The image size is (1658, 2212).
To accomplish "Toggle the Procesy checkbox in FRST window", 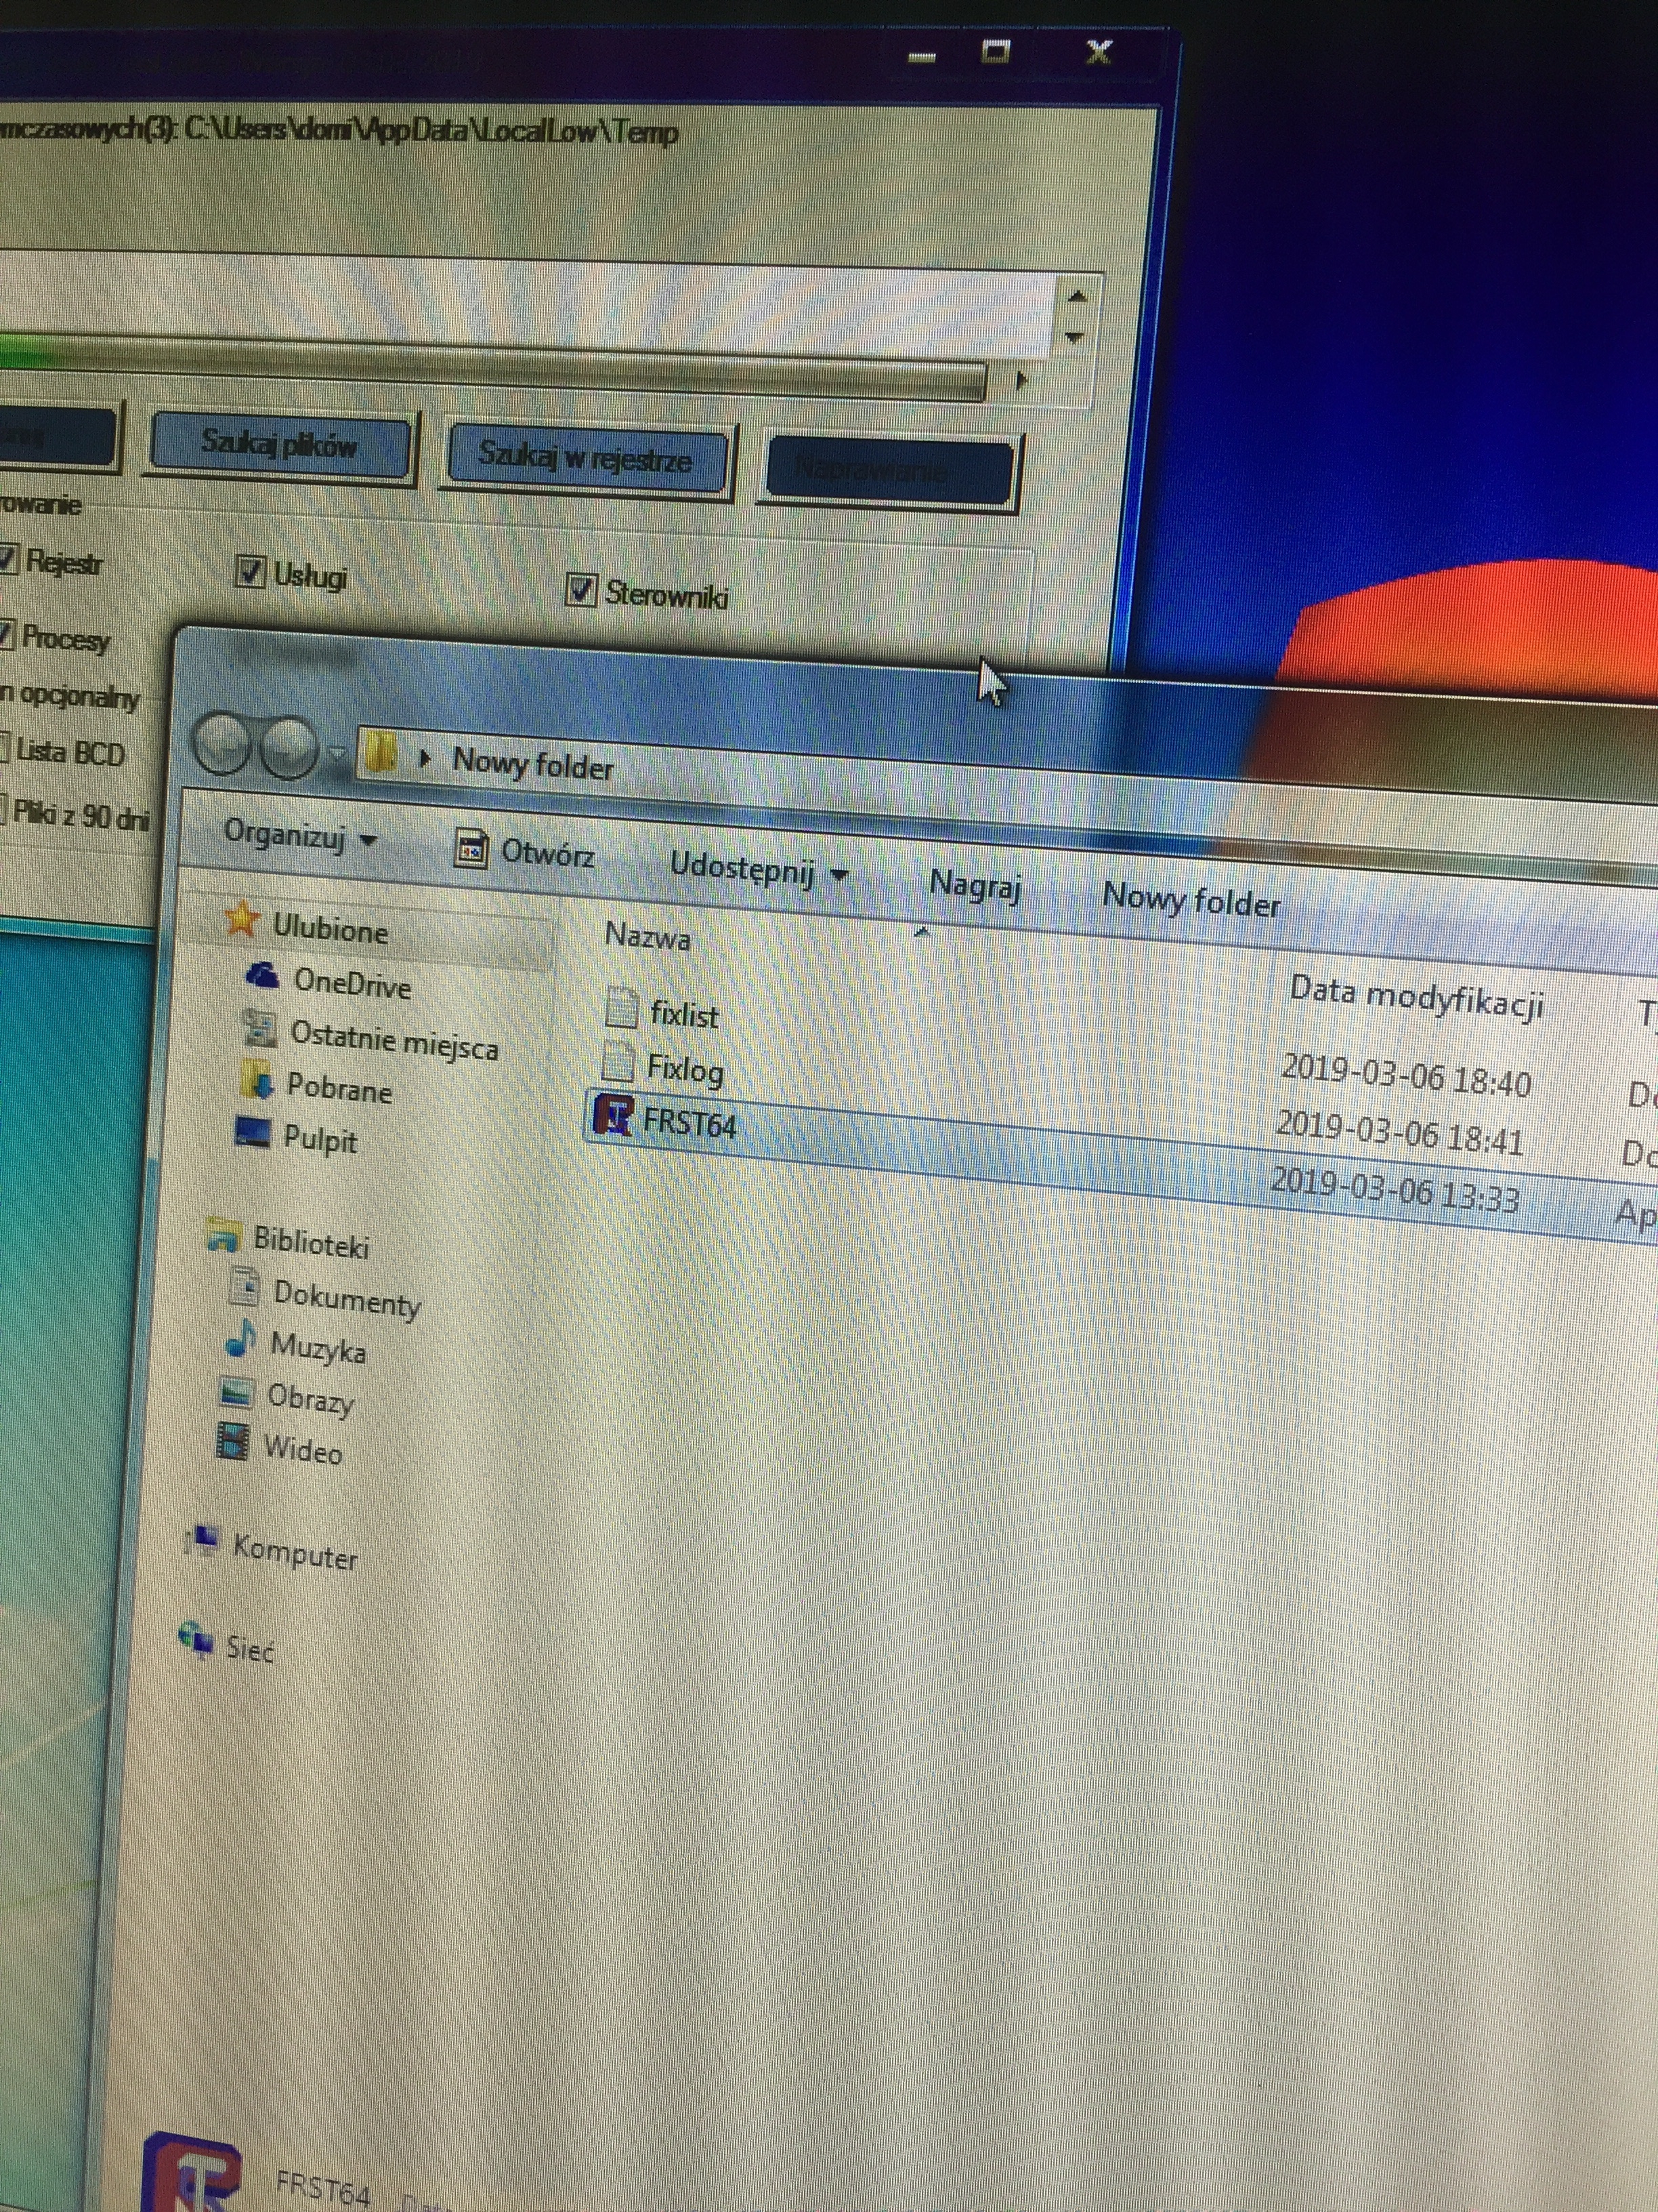I will coord(6,634).
